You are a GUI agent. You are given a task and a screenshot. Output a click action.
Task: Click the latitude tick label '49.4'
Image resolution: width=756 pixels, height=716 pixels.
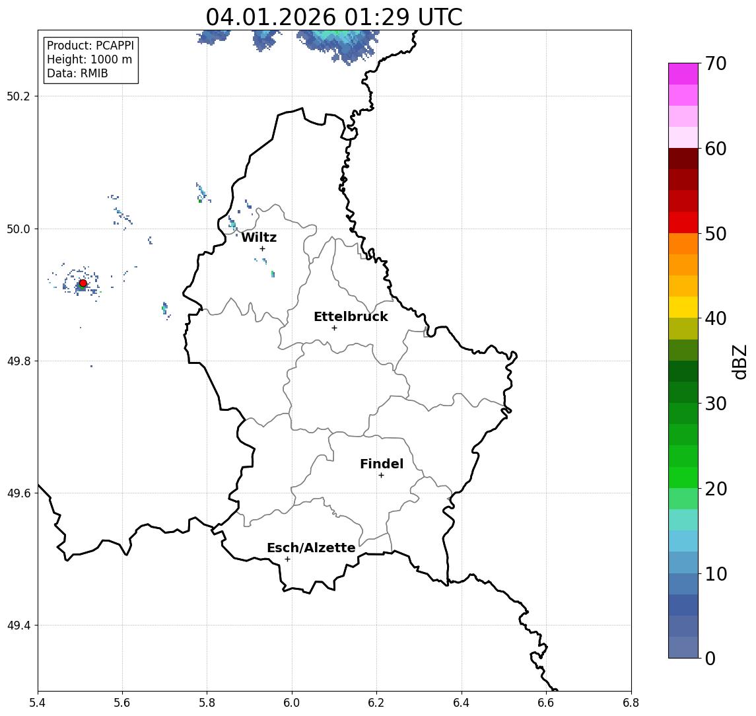pos(18,626)
